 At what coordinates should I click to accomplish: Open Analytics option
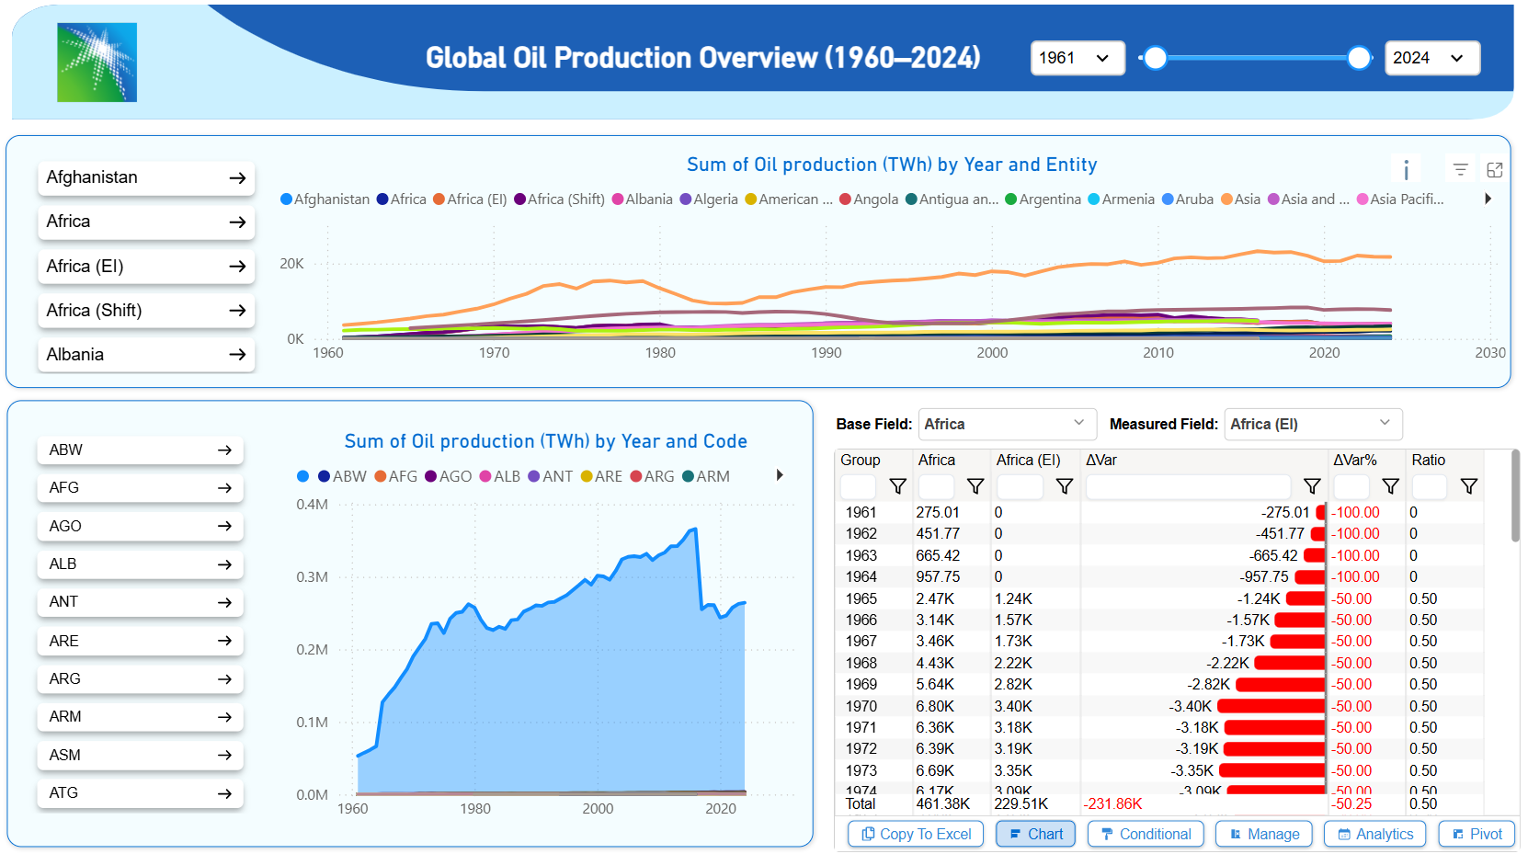(1375, 834)
